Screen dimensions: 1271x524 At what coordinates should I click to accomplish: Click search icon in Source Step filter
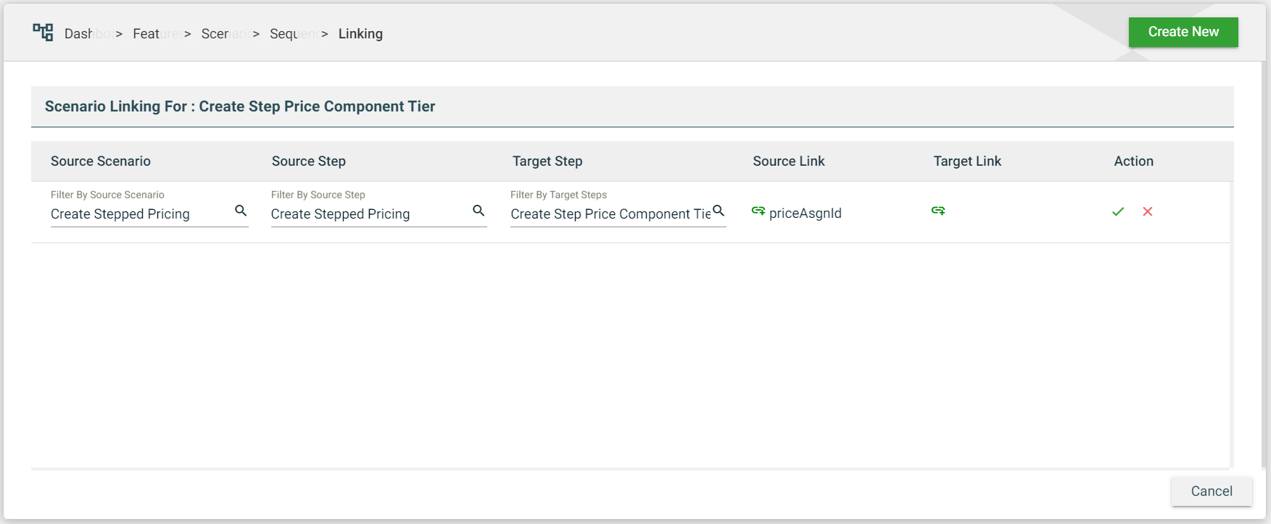[479, 211]
